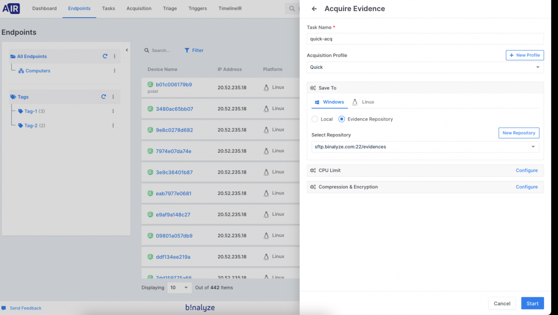Go to the Dashboard menu item
The width and height of the screenshot is (558, 315).
[44, 8]
